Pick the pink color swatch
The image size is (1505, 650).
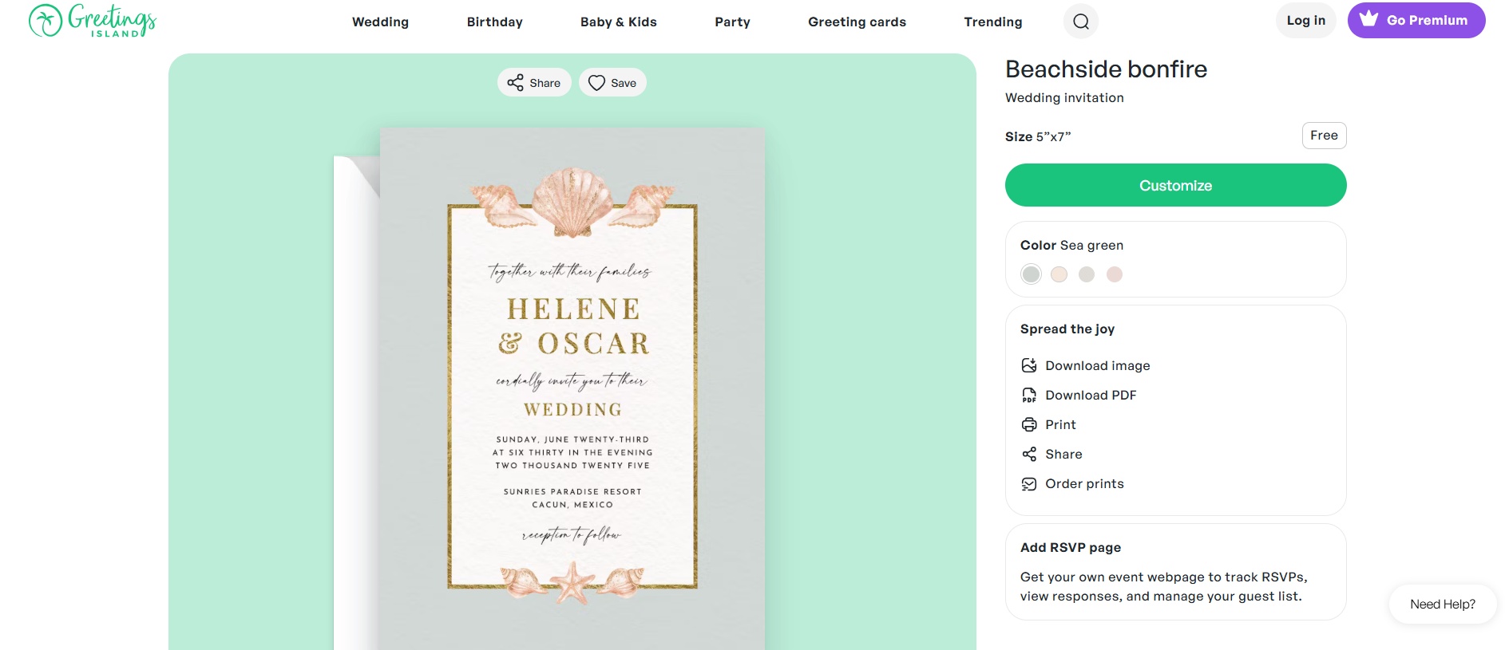click(1114, 274)
